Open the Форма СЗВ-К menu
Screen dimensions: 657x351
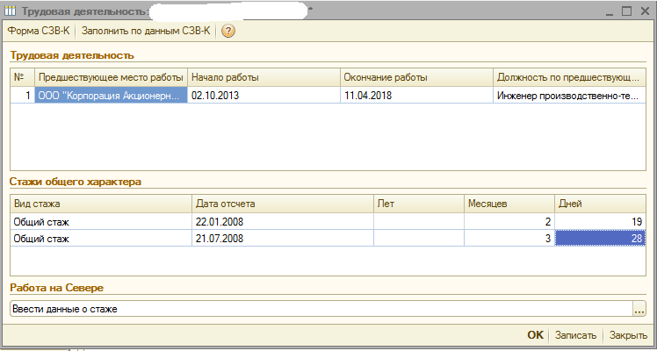point(39,31)
